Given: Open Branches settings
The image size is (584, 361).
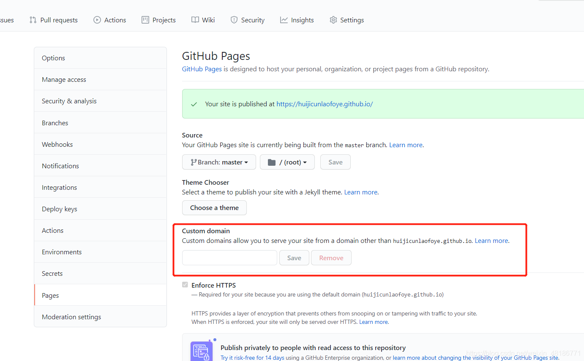Looking at the screenshot, I should 100,123.
